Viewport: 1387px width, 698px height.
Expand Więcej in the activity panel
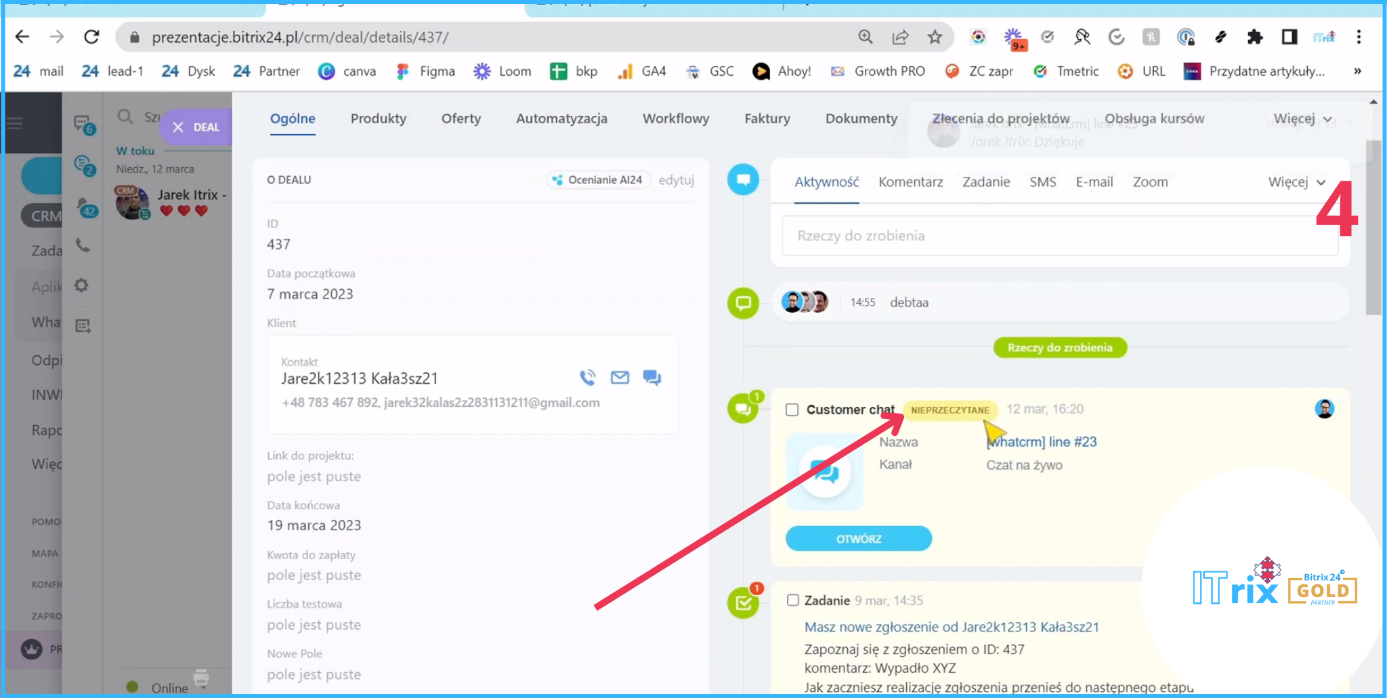tap(1296, 182)
